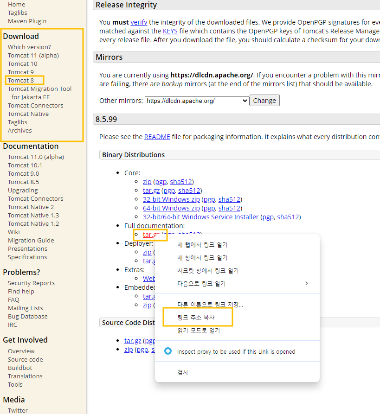Open Tomcat 8.5 documentation

[23, 182]
